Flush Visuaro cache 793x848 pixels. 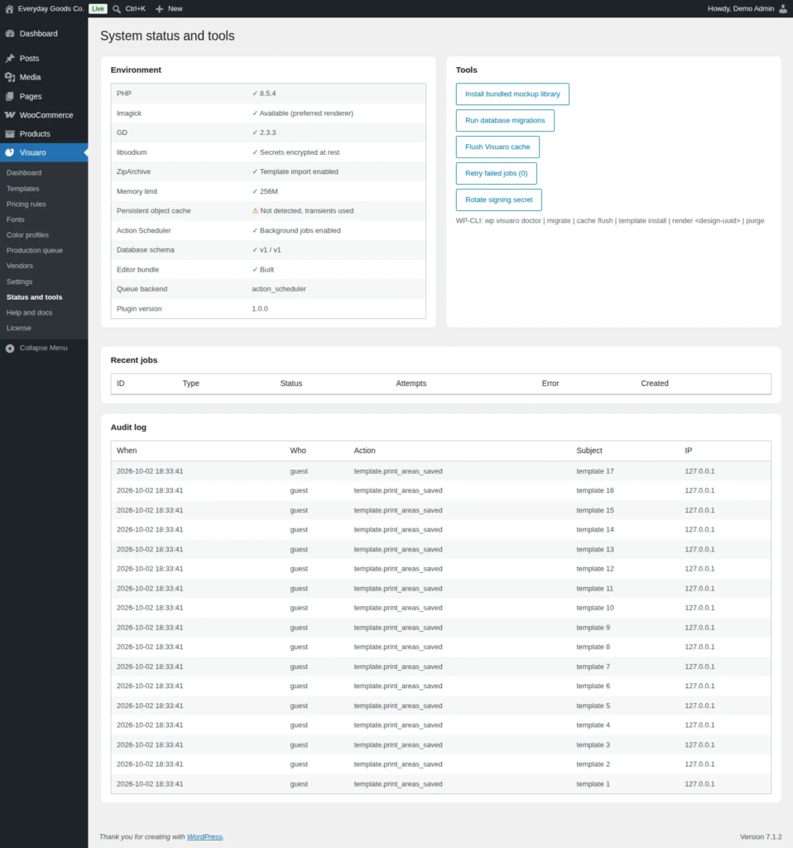point(497,147)
